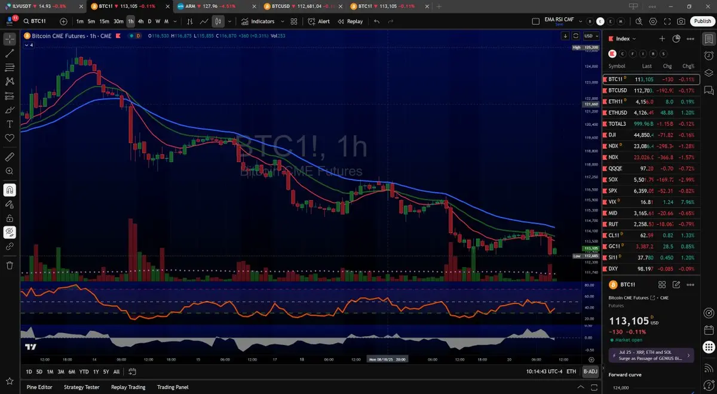Toggle the drawing tools link icon
Image resolution: width=717 pixels, height=394 pixels.
click(x=10, y=246)
